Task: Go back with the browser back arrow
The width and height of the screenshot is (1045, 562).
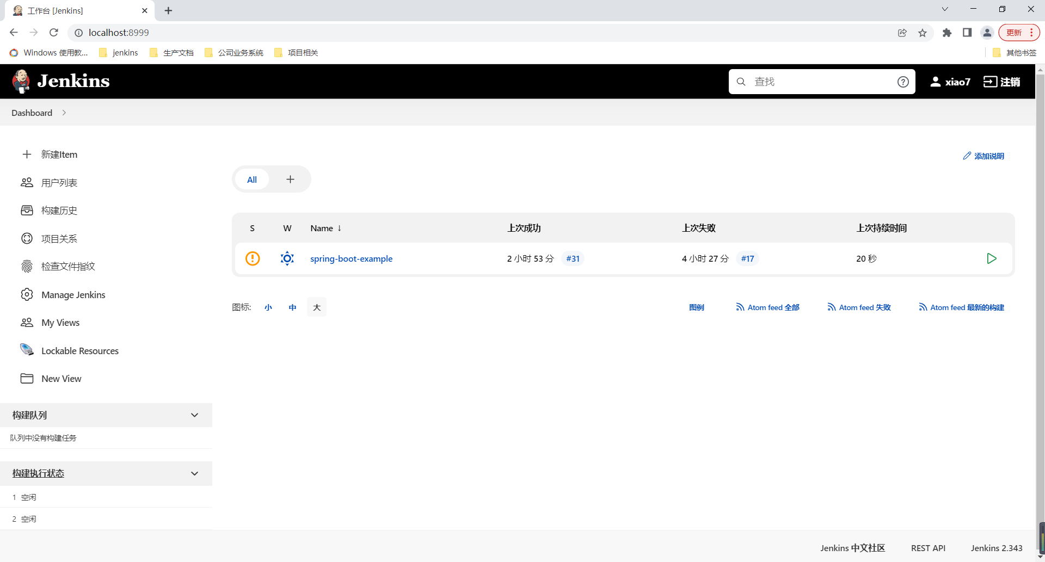Action: [x=14, y=33]
